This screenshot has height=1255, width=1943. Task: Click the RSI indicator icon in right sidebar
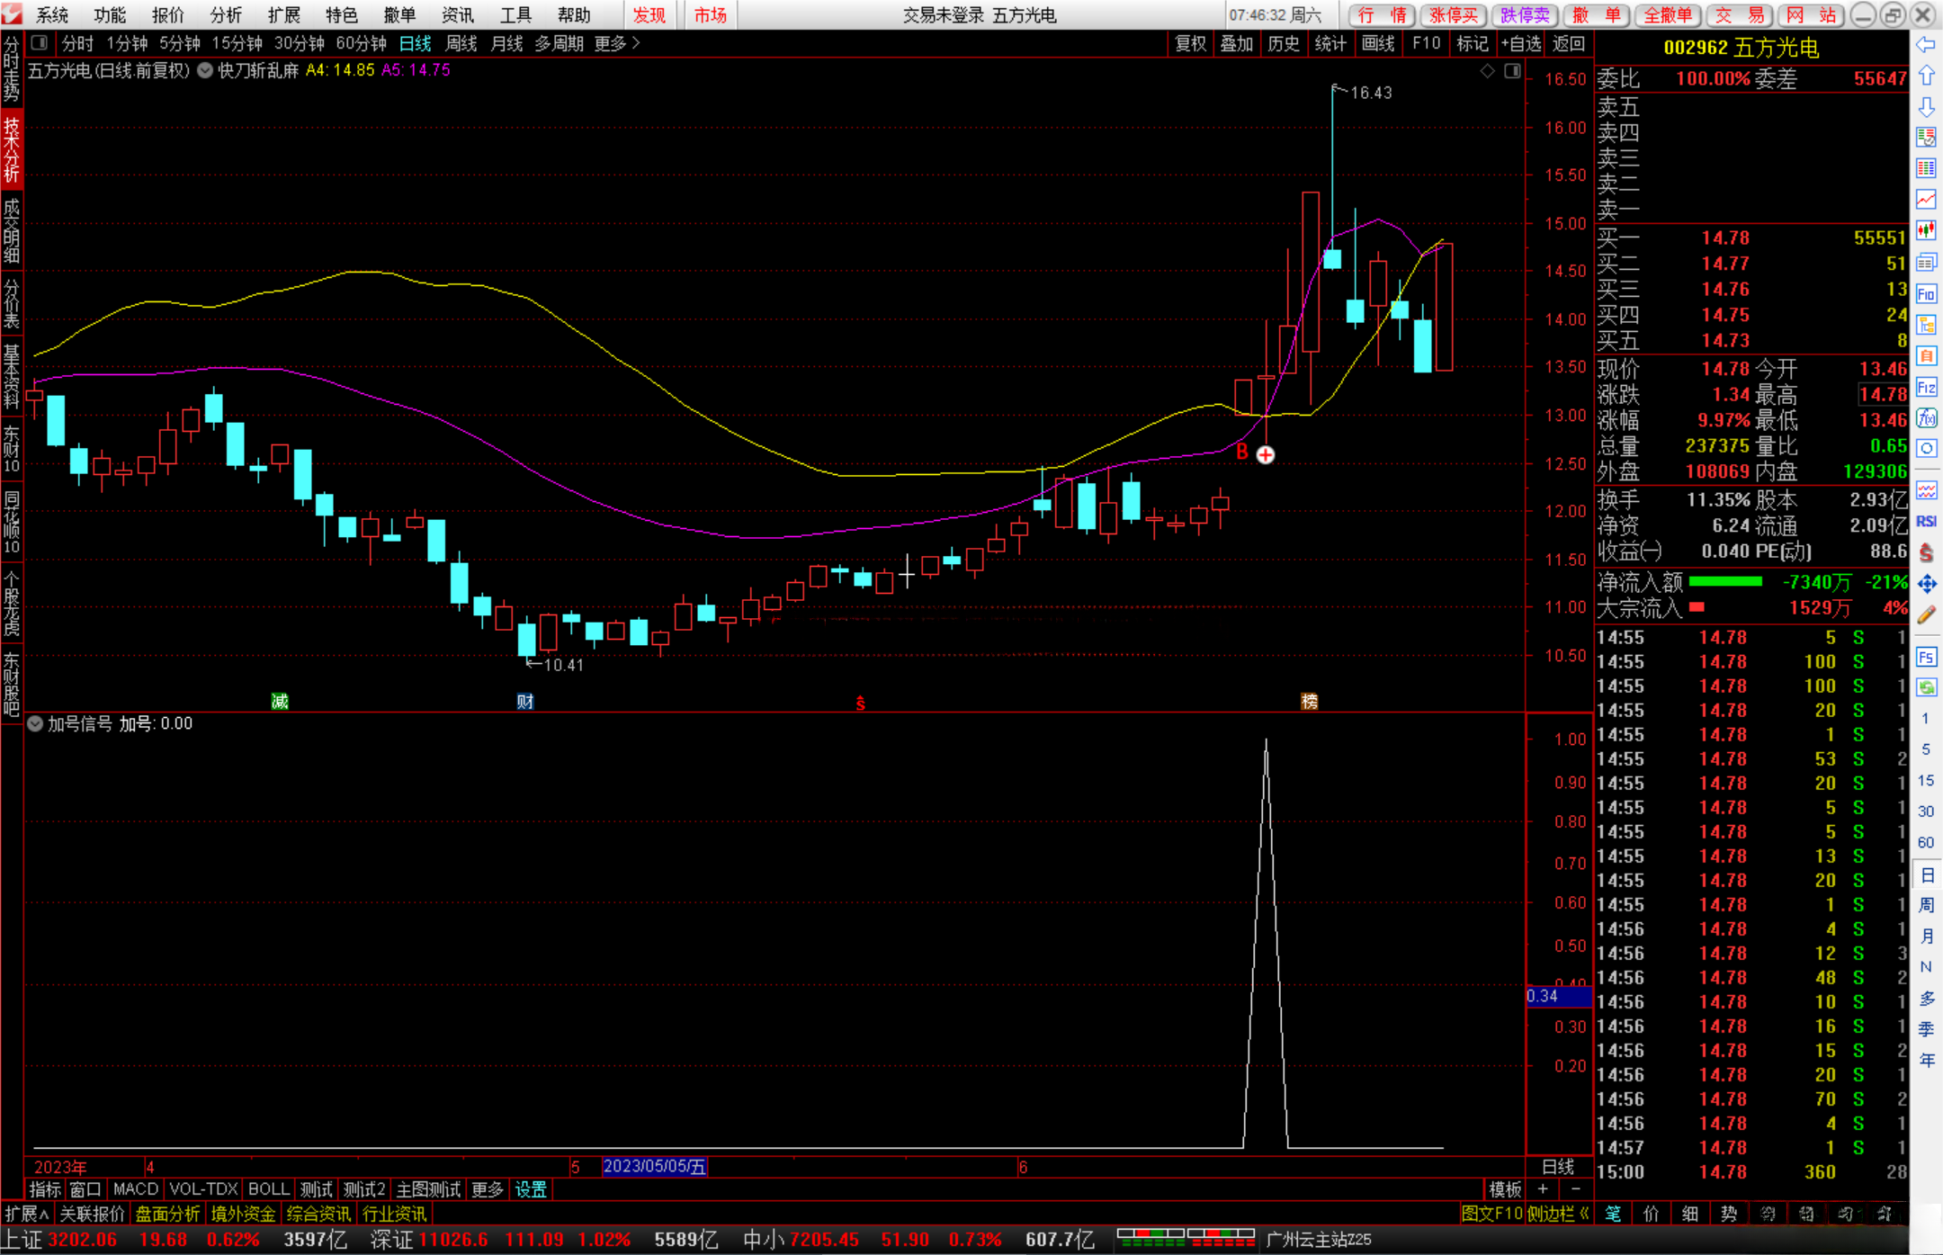click(1926, 522)
